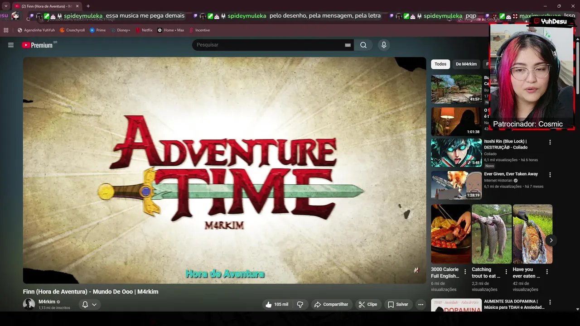
Task: Click Coliado channel name
Action: click(490, 154)
